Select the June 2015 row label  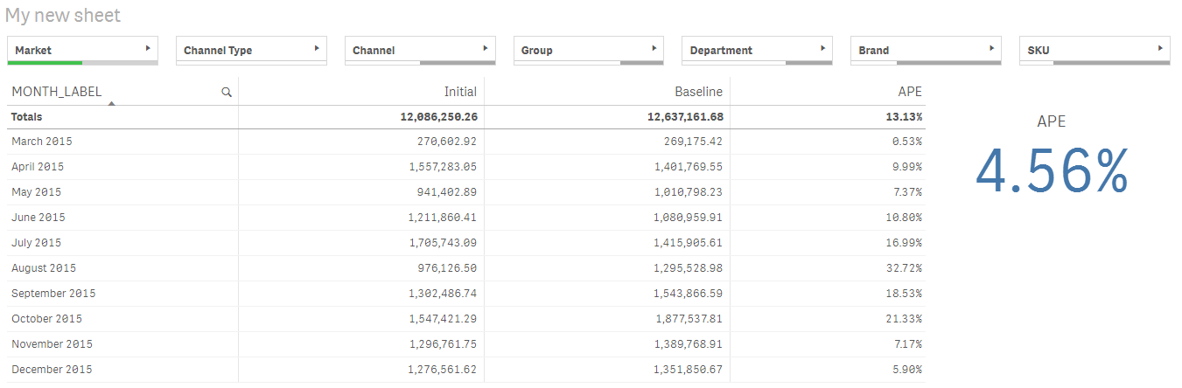pos(38,218)
